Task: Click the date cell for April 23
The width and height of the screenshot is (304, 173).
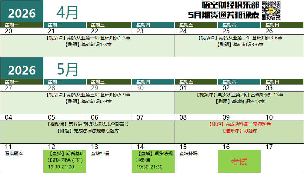Action: pos(153,31)
